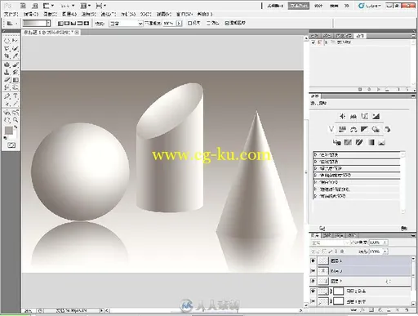Viewport: 418px width, 316px height.
Task: Select the Crop tool
Action: [x=7, y=56]
